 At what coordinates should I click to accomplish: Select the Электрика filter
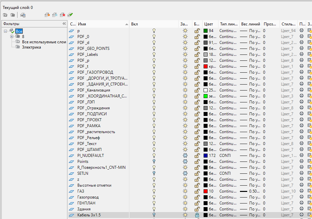coord(31,47)
